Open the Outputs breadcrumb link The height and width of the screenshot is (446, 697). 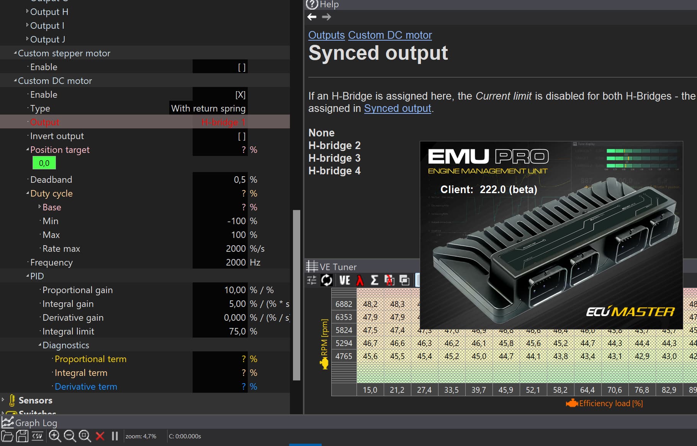pyautogui.click(x=327, y=35)
